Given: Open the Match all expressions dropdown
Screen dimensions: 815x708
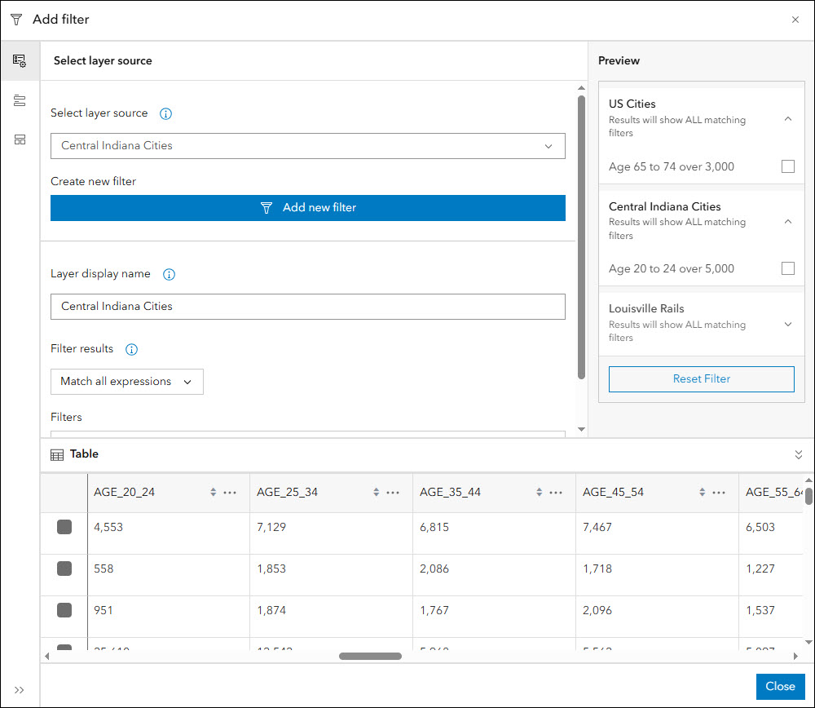Looking at the screenshot, I should click(x=126, y=382).
